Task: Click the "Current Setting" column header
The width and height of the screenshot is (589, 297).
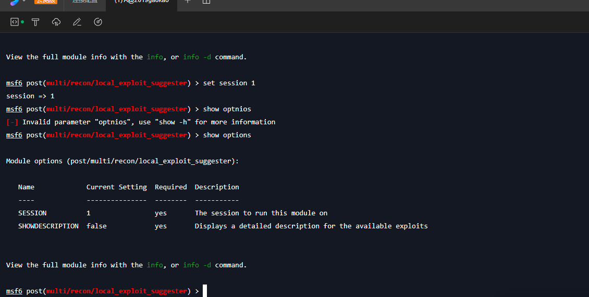Action: click(117, 187)
